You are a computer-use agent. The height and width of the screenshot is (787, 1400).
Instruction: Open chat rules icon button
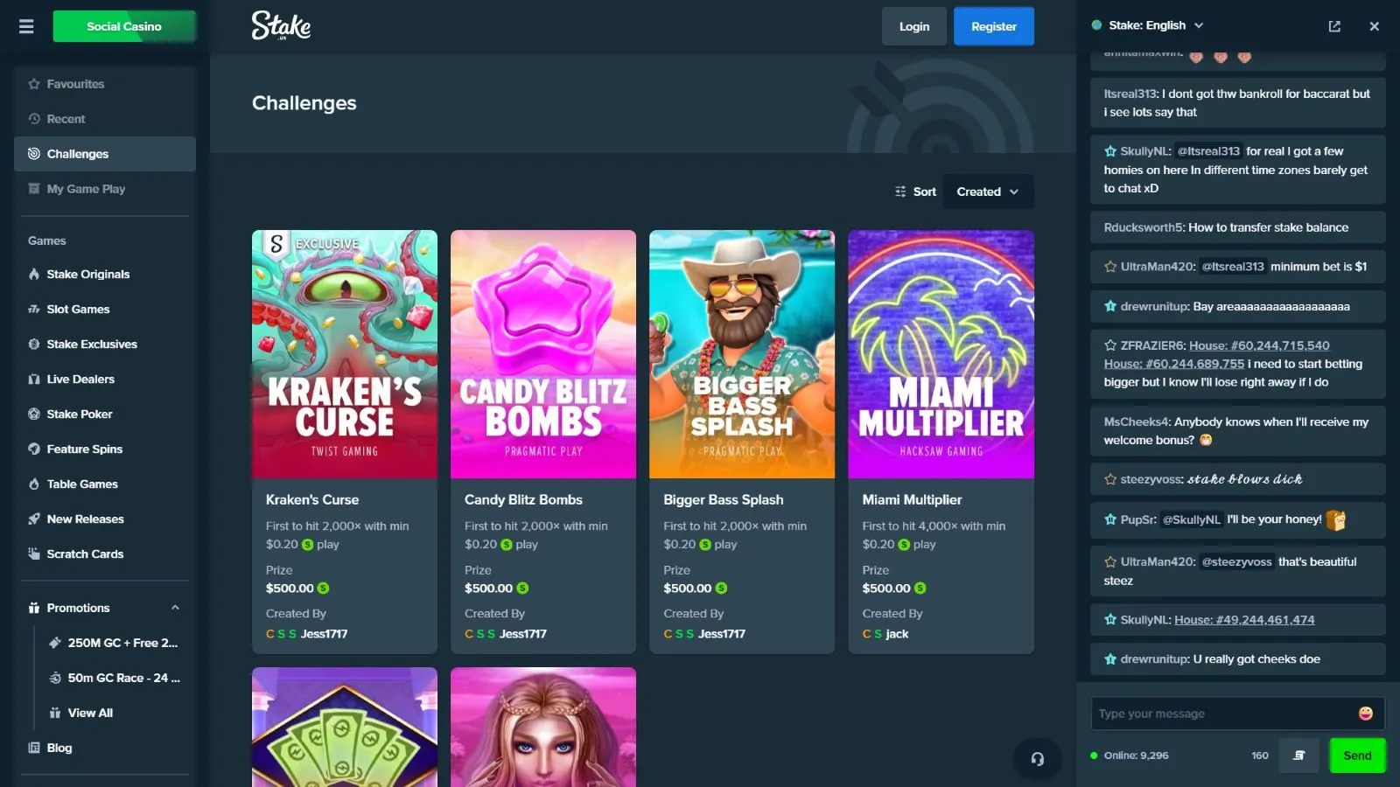pyautogui.click(x=1299, y=756)
